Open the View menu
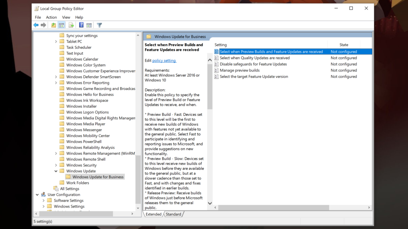 (x=66, y=17)
